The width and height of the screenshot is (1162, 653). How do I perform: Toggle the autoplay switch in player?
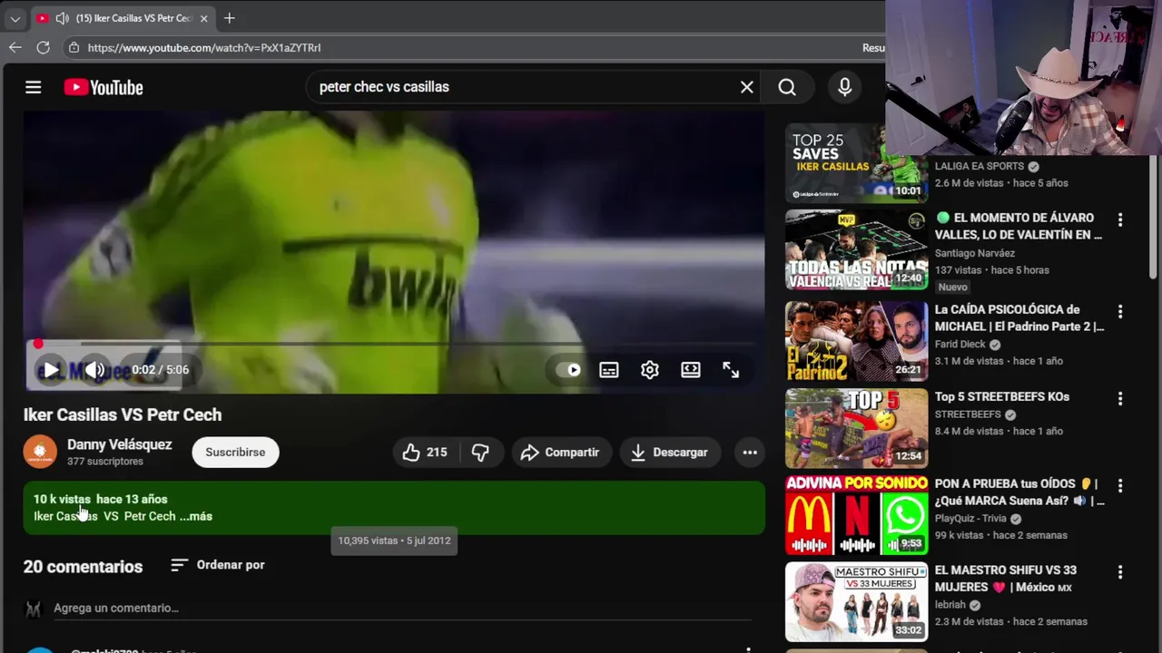(x=568, y=369)
